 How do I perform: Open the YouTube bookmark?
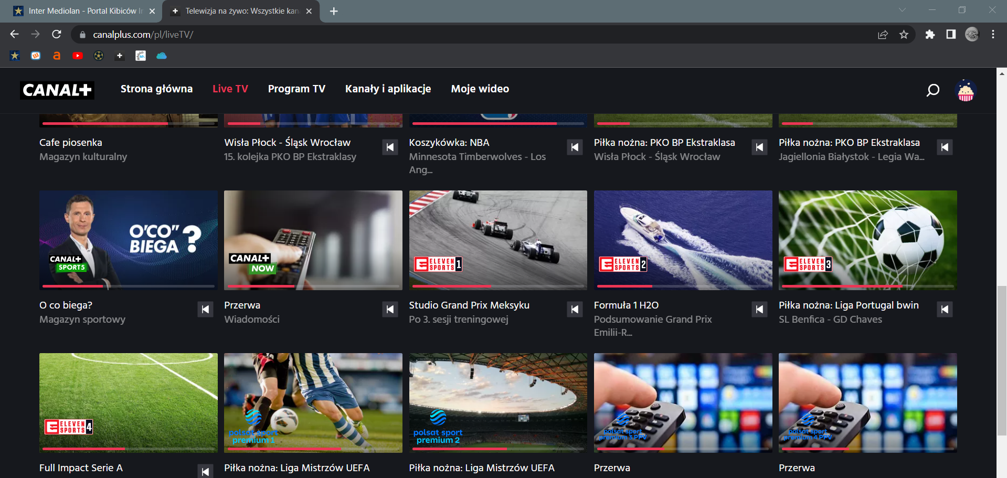tap(78, 56)
